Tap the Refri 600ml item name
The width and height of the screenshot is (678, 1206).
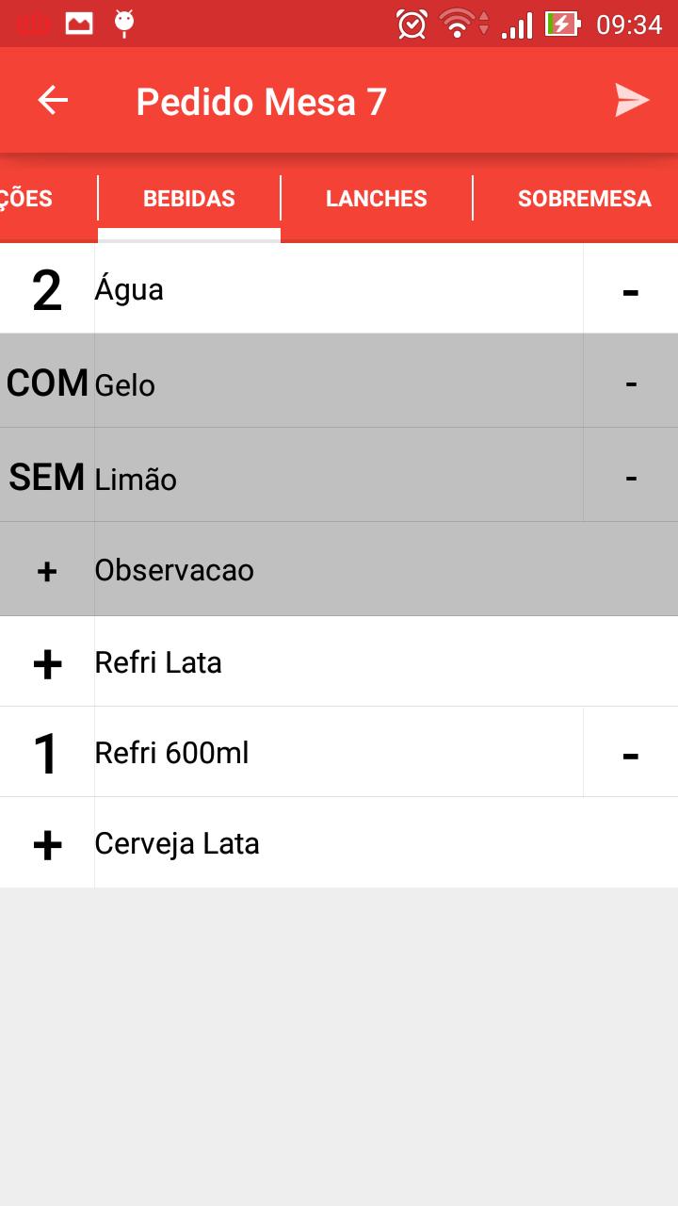(172, 754)
